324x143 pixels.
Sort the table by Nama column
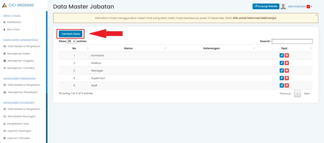click(x=128, y=48)
